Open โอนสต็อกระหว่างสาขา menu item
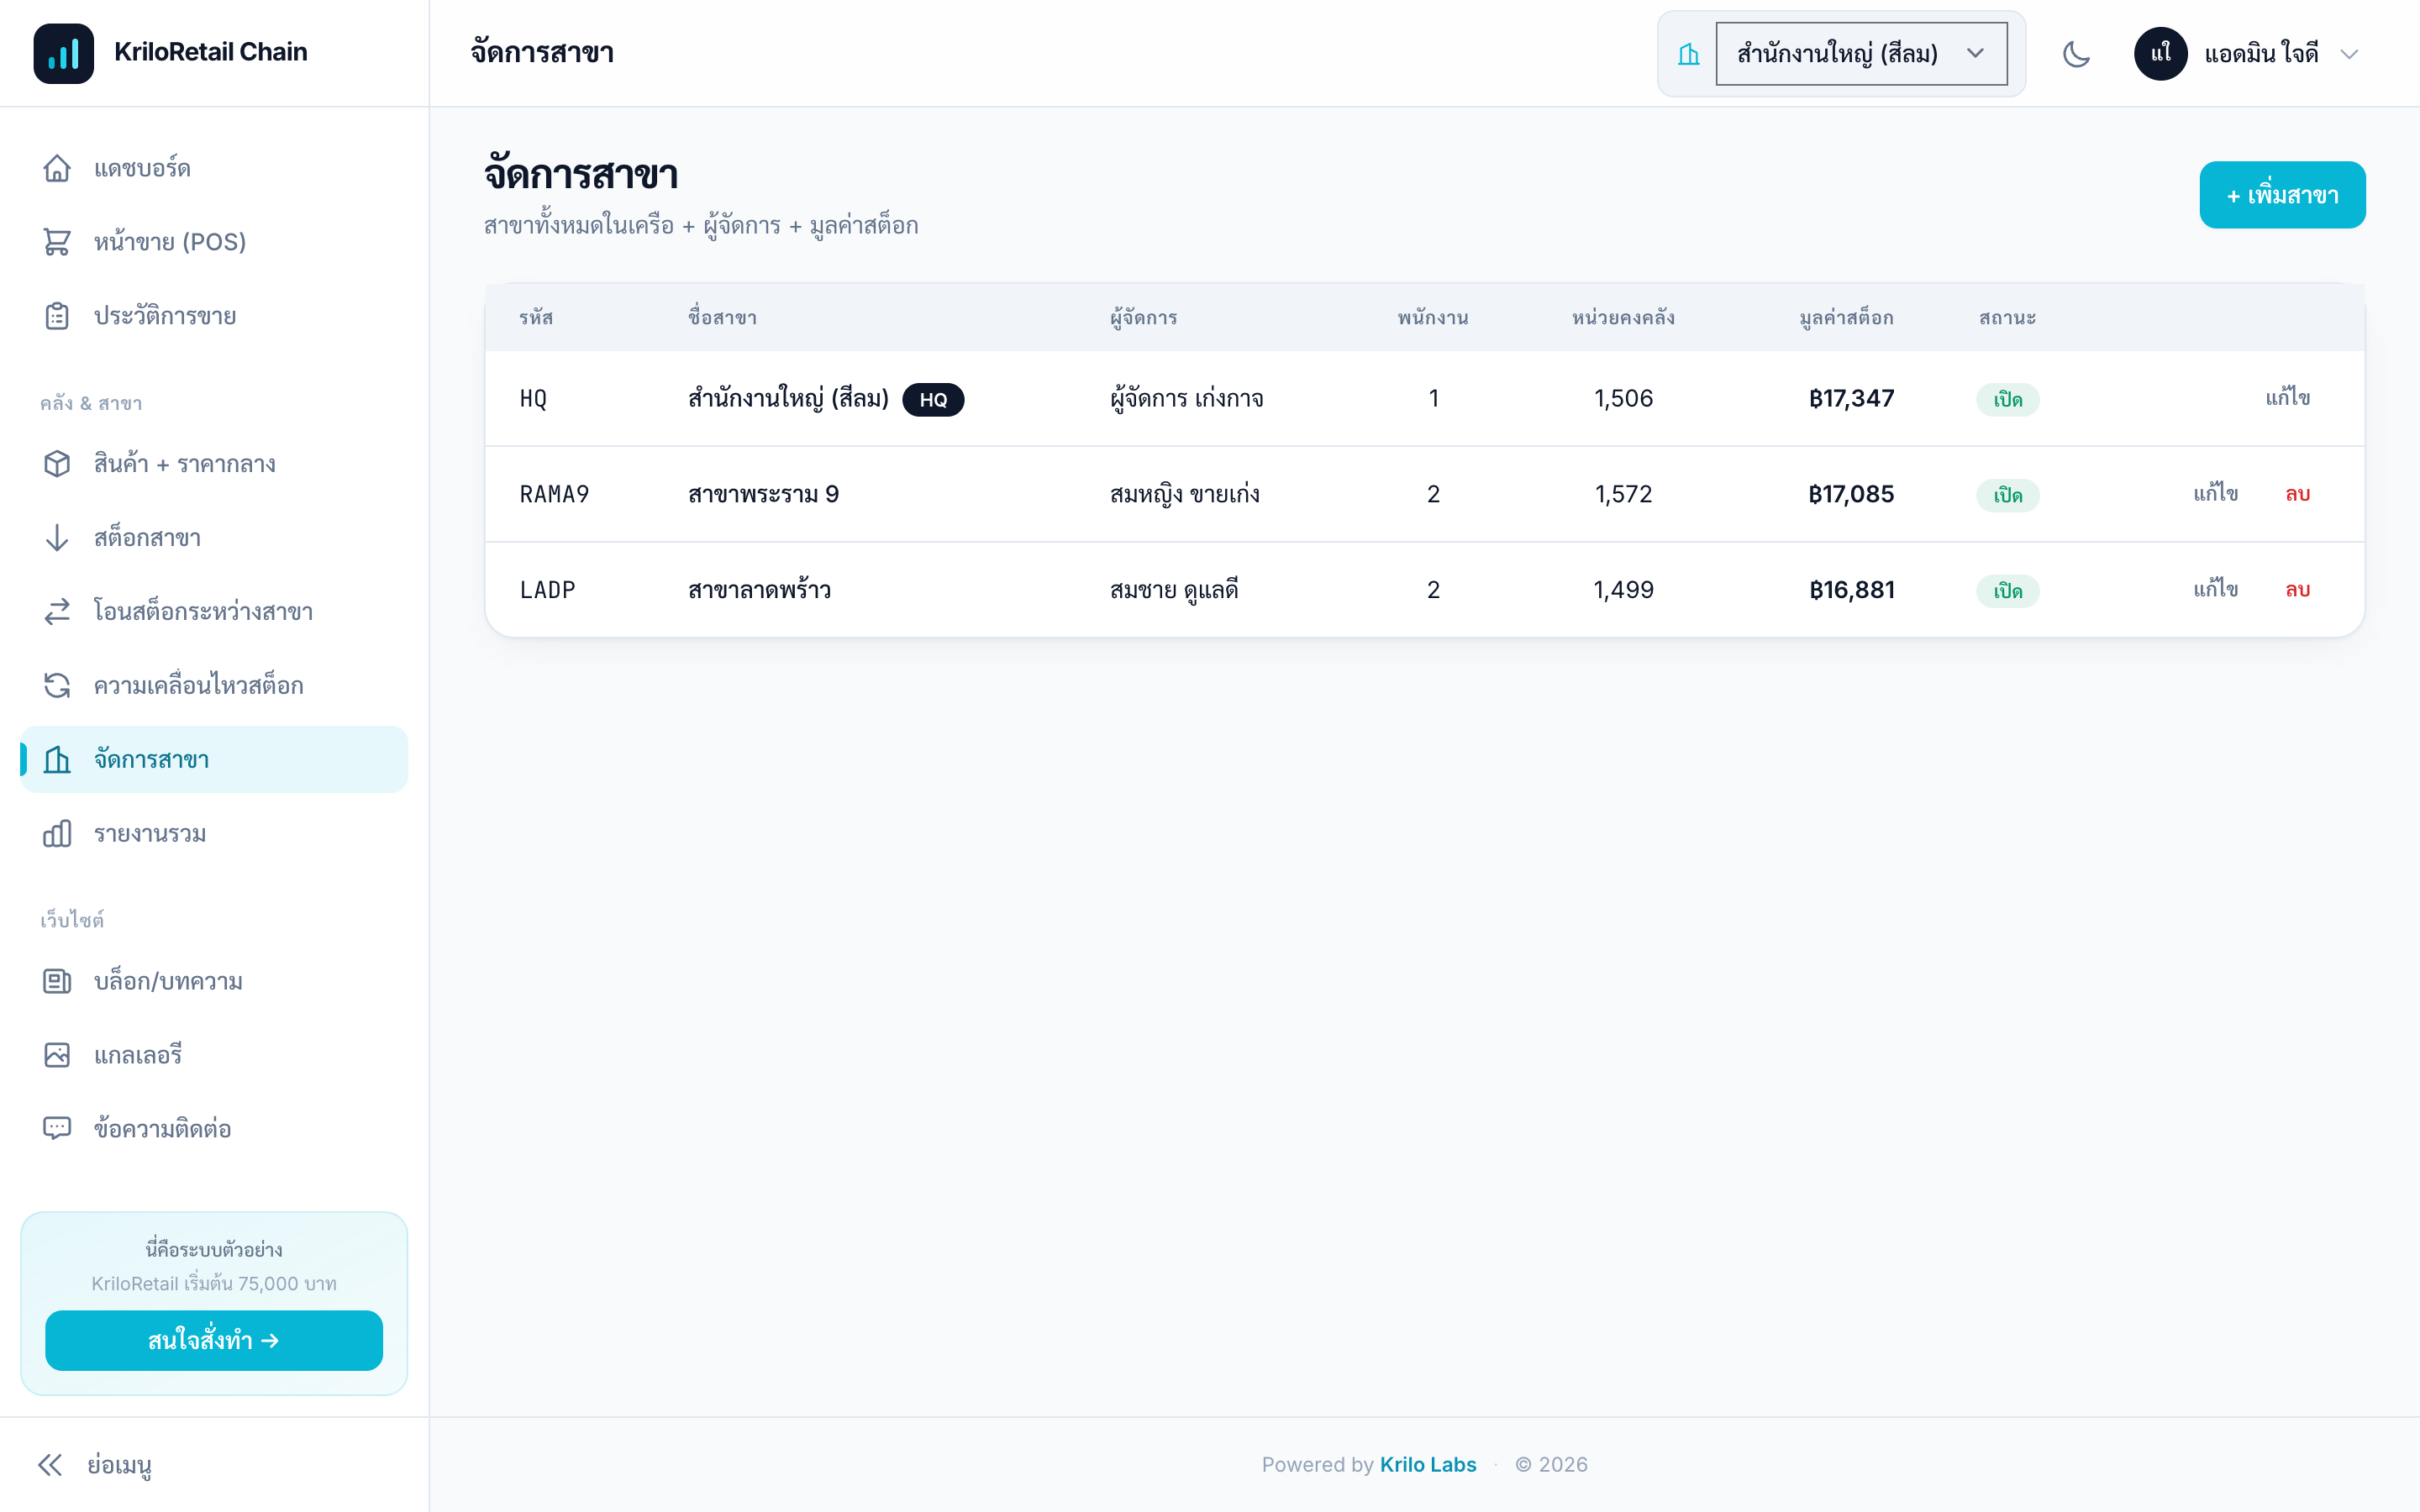 [214, 612]
